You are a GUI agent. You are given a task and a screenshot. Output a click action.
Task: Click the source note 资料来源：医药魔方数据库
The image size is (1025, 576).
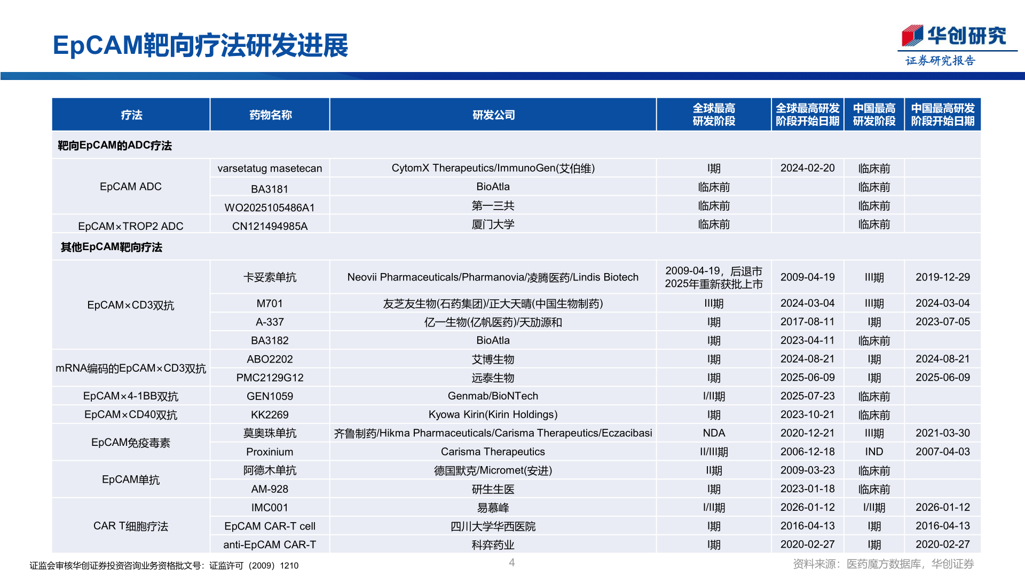coord(883,564)
